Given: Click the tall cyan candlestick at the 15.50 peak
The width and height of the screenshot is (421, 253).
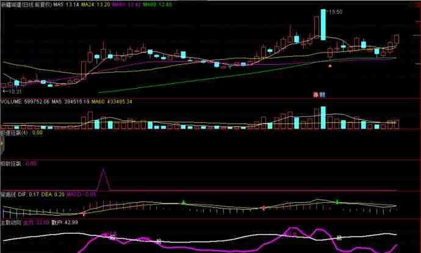Looking at the screenshot, I should tap(323, 24).
